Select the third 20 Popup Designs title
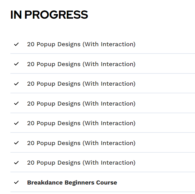This screenshot has width=195, height=194. pyautogui.click(x=81, y=84)
